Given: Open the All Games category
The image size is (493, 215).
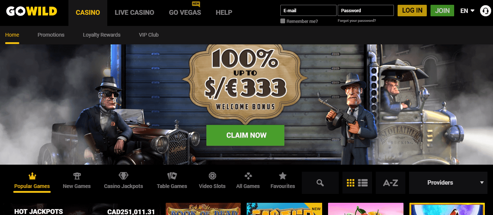Looking at the screenshot, I should click(x=248, y=181).
